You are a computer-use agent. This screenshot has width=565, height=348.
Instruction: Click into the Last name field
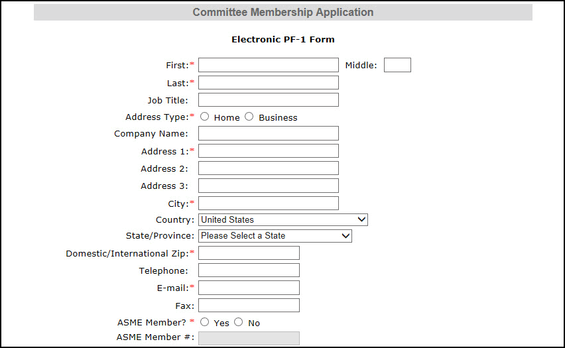pos(268,83)
